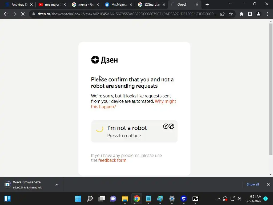Open the notification badge
The height and width of the screenshot is (205, 273).
266,199
